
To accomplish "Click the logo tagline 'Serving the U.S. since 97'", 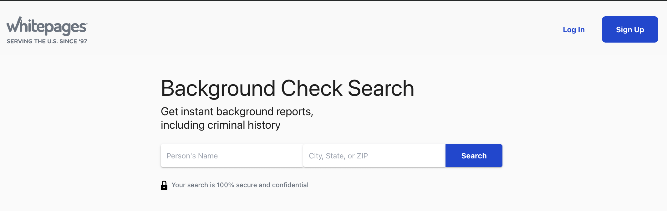I will (x=46, y=41).
